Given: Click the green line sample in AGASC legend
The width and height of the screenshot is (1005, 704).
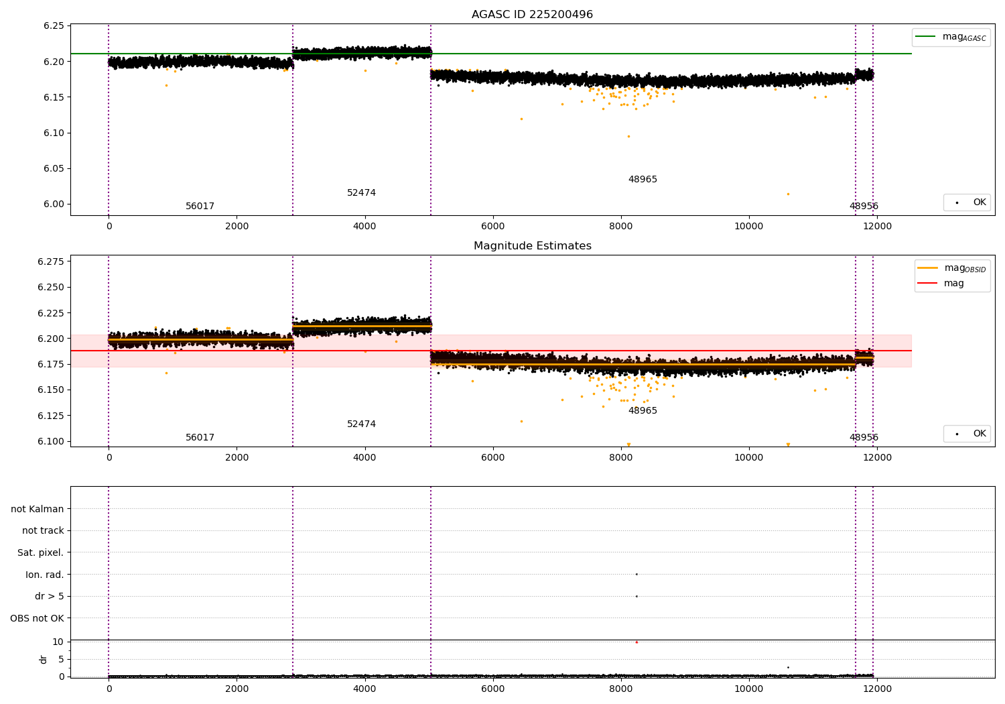Looking at the screenshot, I should [x=926, y=37].
